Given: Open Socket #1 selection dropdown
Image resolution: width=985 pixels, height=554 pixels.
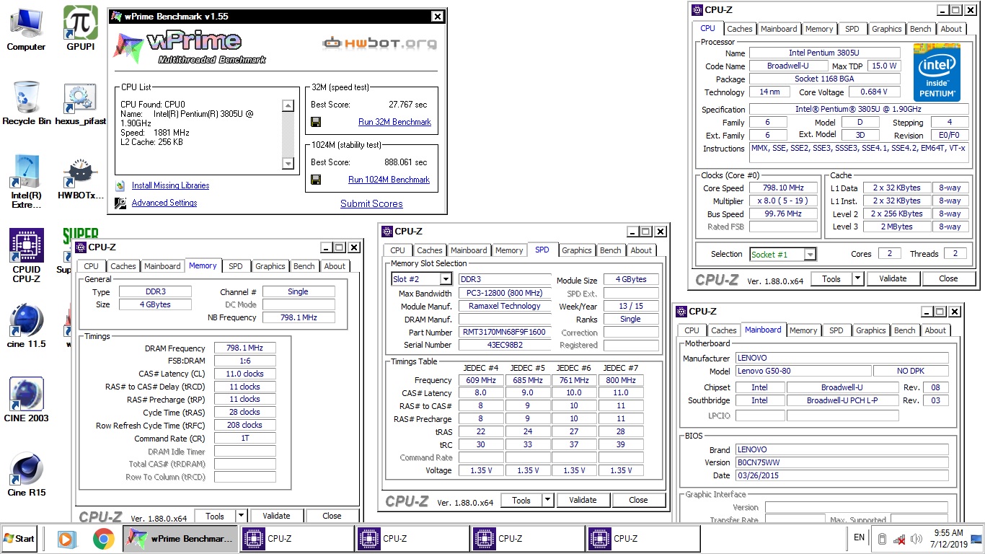Looking at the screenshot, I should [x=810, y=254].
